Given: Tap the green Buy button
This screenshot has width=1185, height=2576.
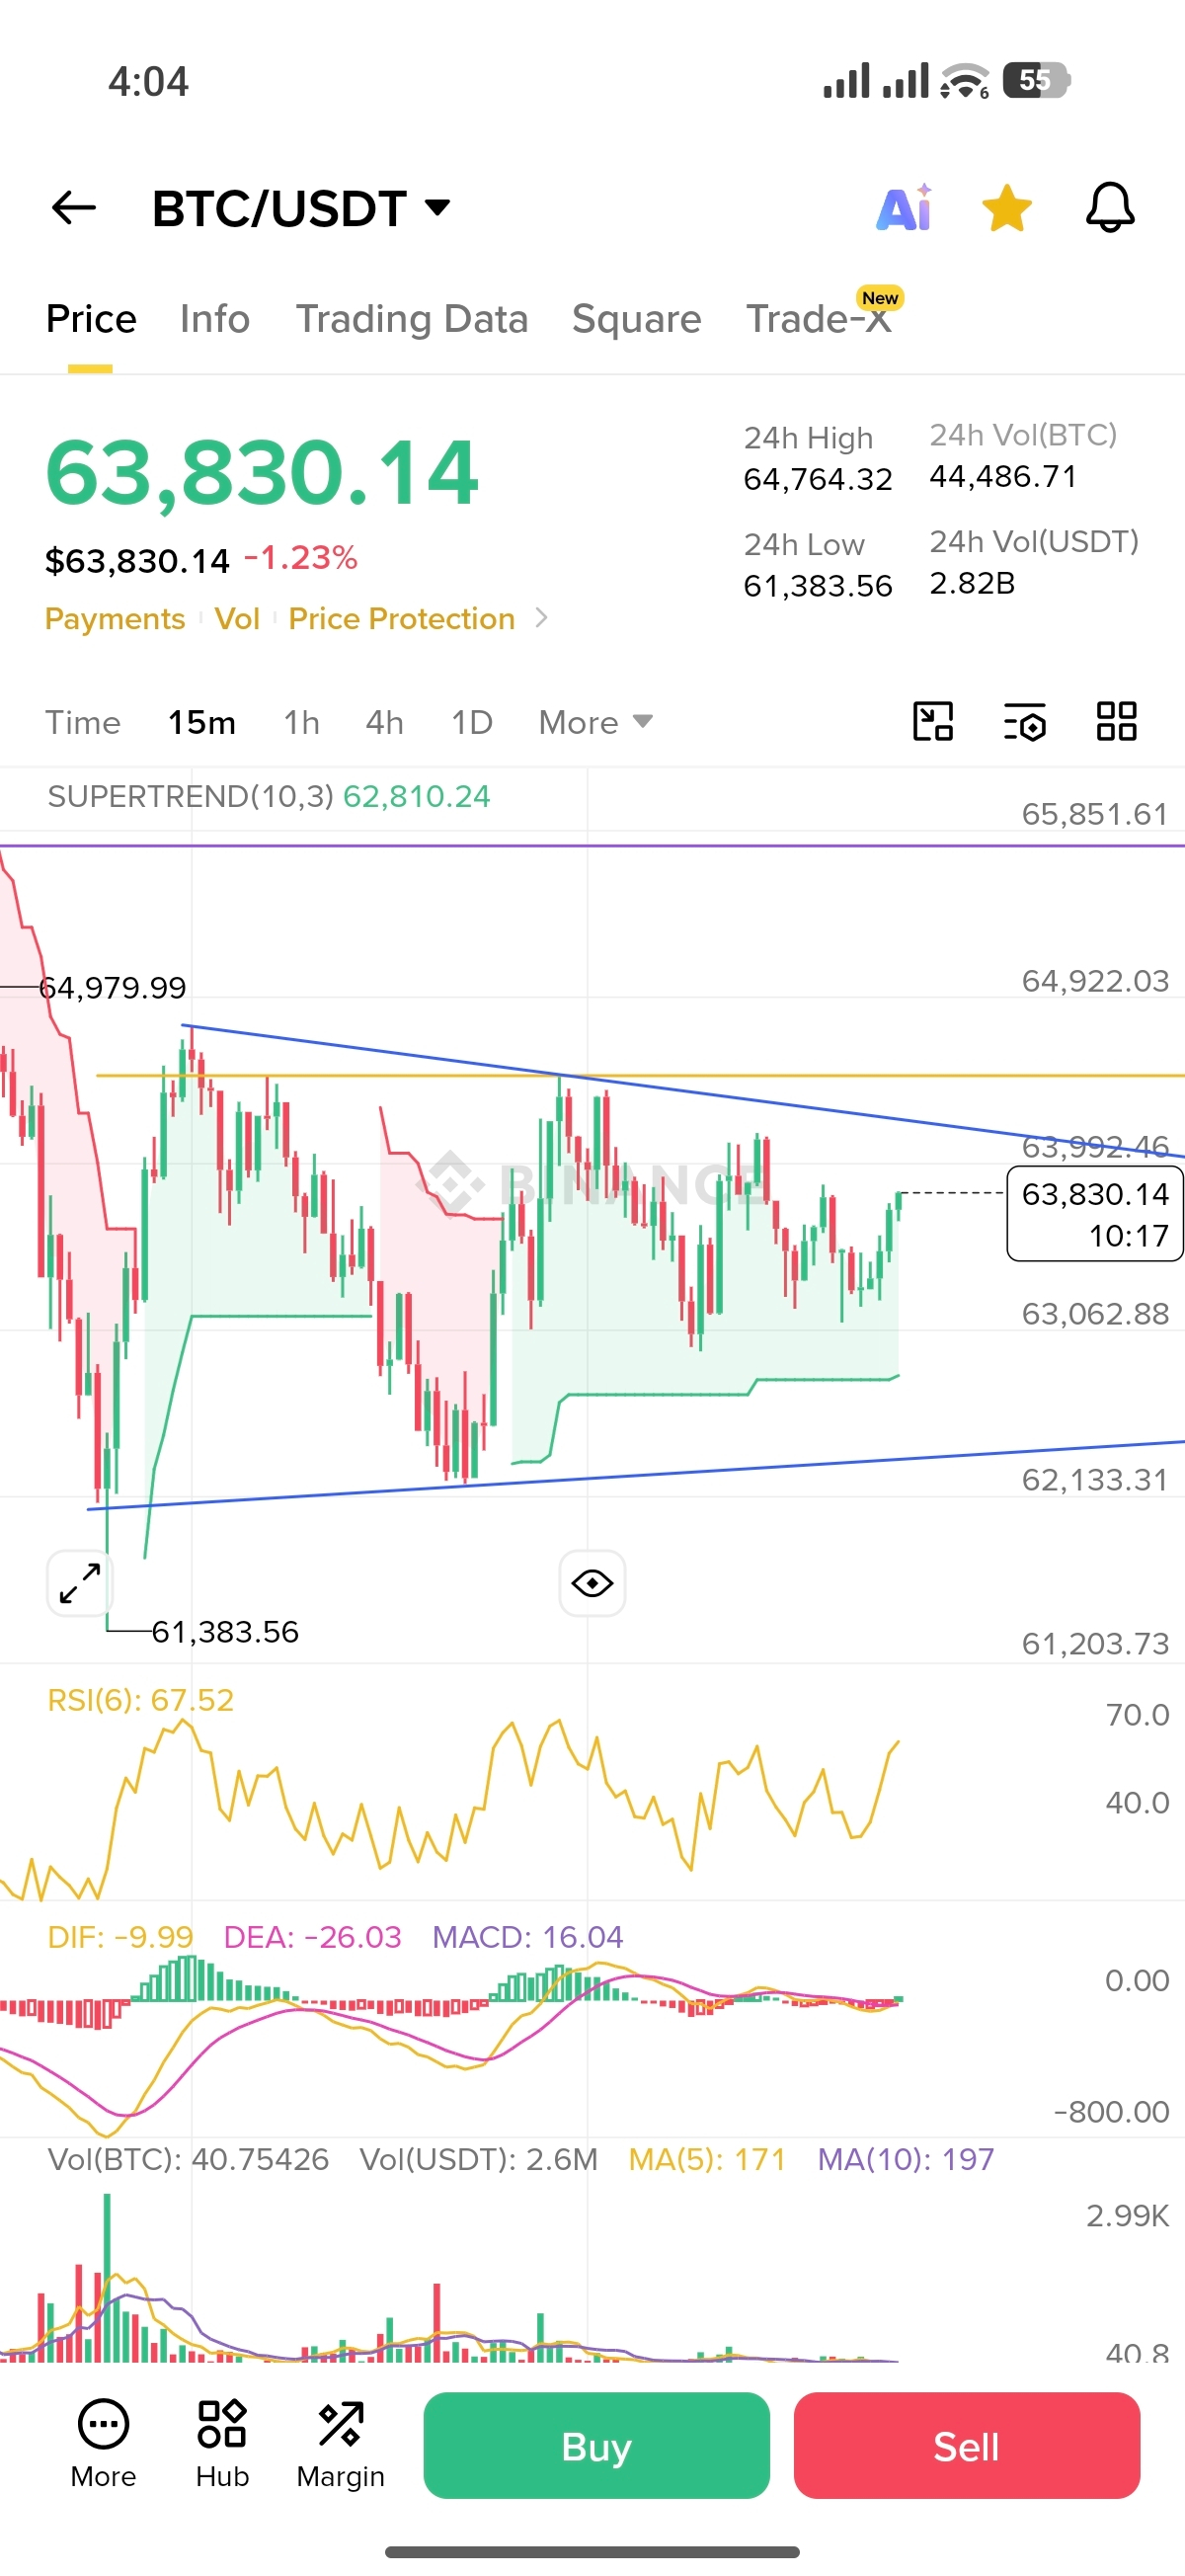Looking at the screenshot, I should pos(597,2446).
